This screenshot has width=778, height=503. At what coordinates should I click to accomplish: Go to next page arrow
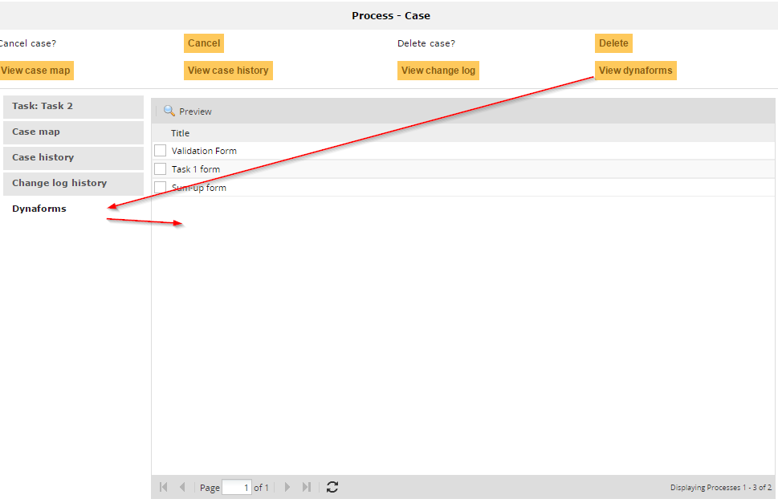click(x=287, y=487)
